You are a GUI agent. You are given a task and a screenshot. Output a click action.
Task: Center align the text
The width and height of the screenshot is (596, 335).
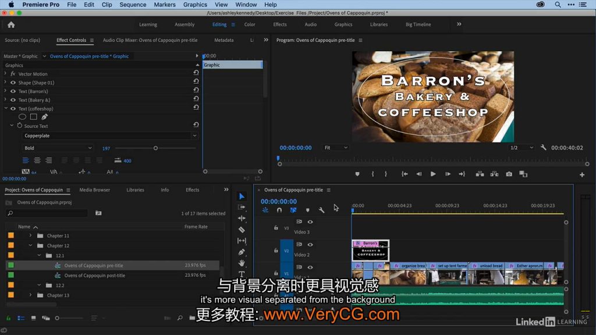(x=37, y=161)
